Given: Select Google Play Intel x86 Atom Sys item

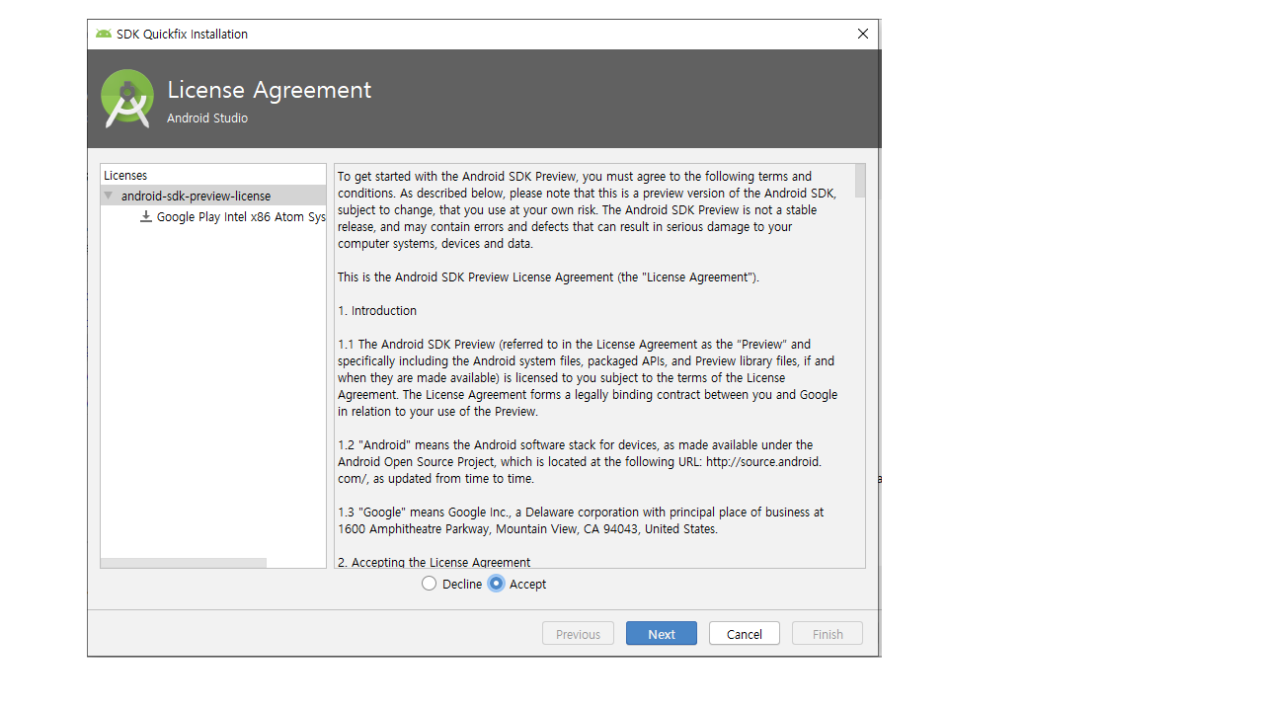Looking at the screenshot, I should click(240, 216).
